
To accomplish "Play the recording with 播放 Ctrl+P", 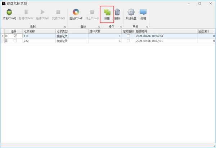I will (x=76, y=12).
